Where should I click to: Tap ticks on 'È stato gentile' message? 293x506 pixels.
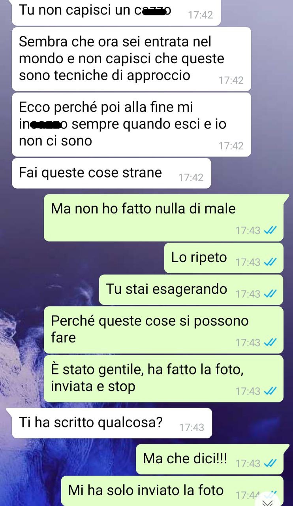pyautogui.click(x=270, y=391)
